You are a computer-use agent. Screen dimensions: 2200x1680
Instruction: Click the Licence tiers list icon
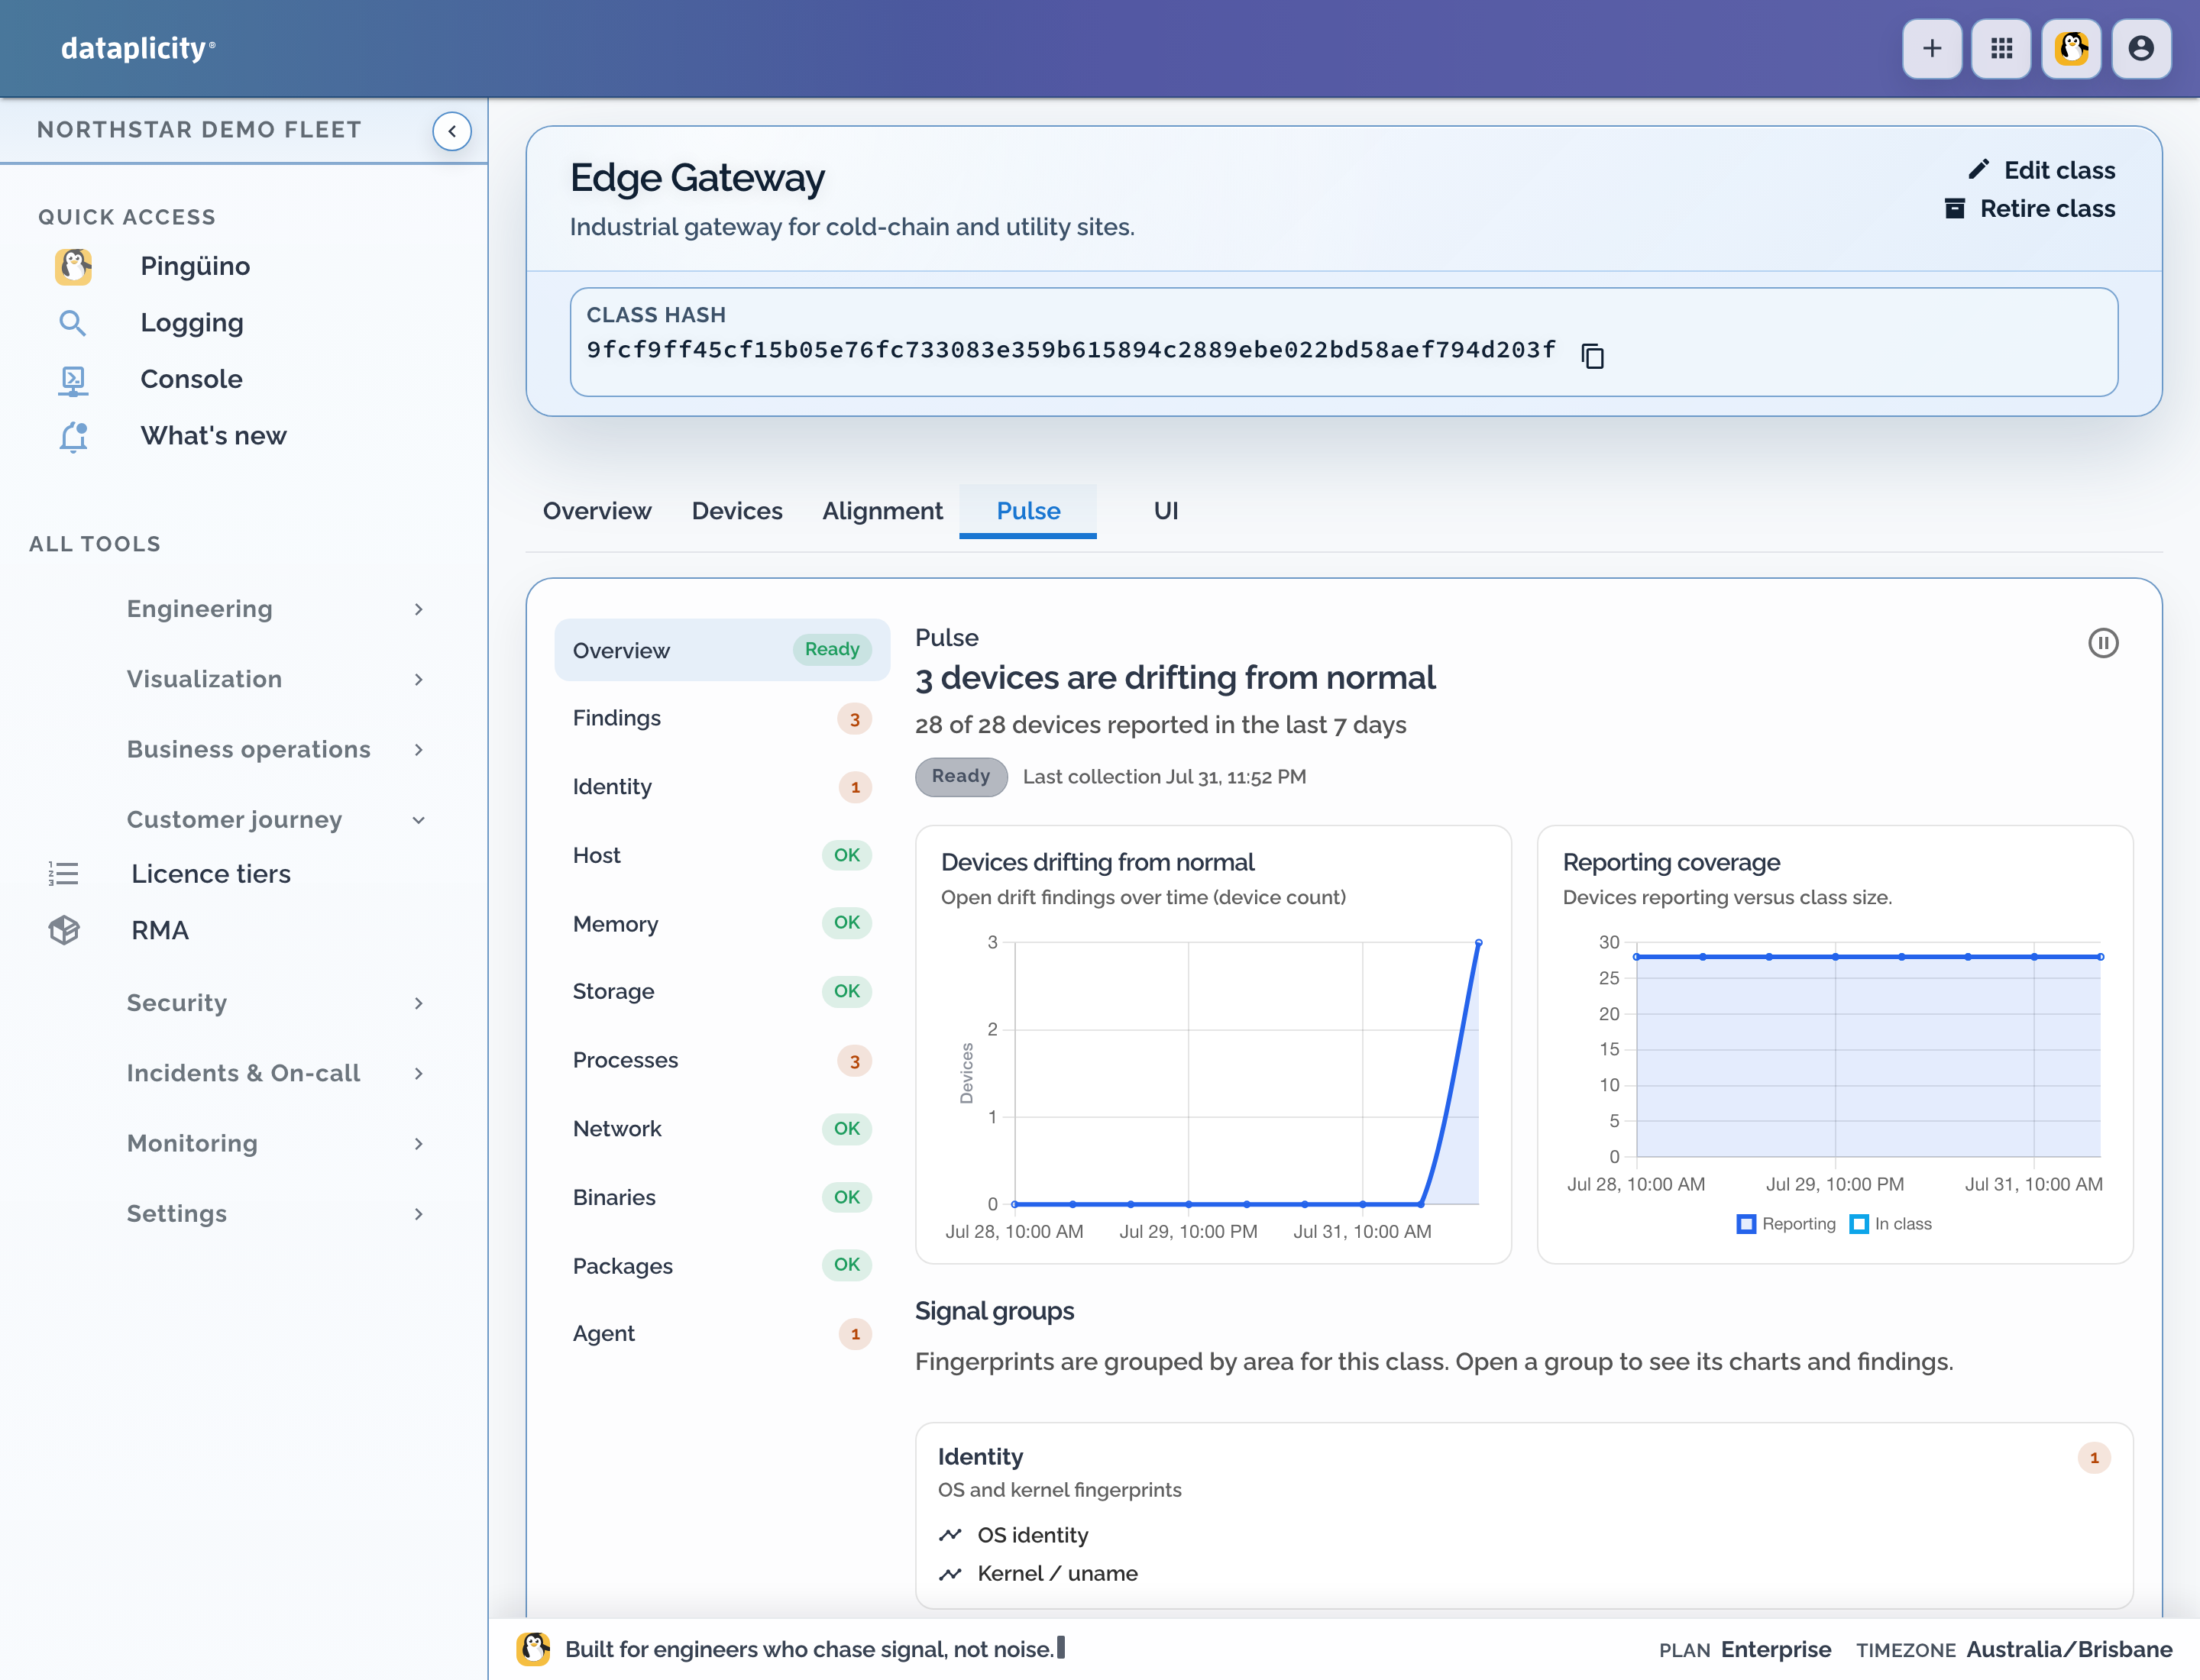(63, 873)
